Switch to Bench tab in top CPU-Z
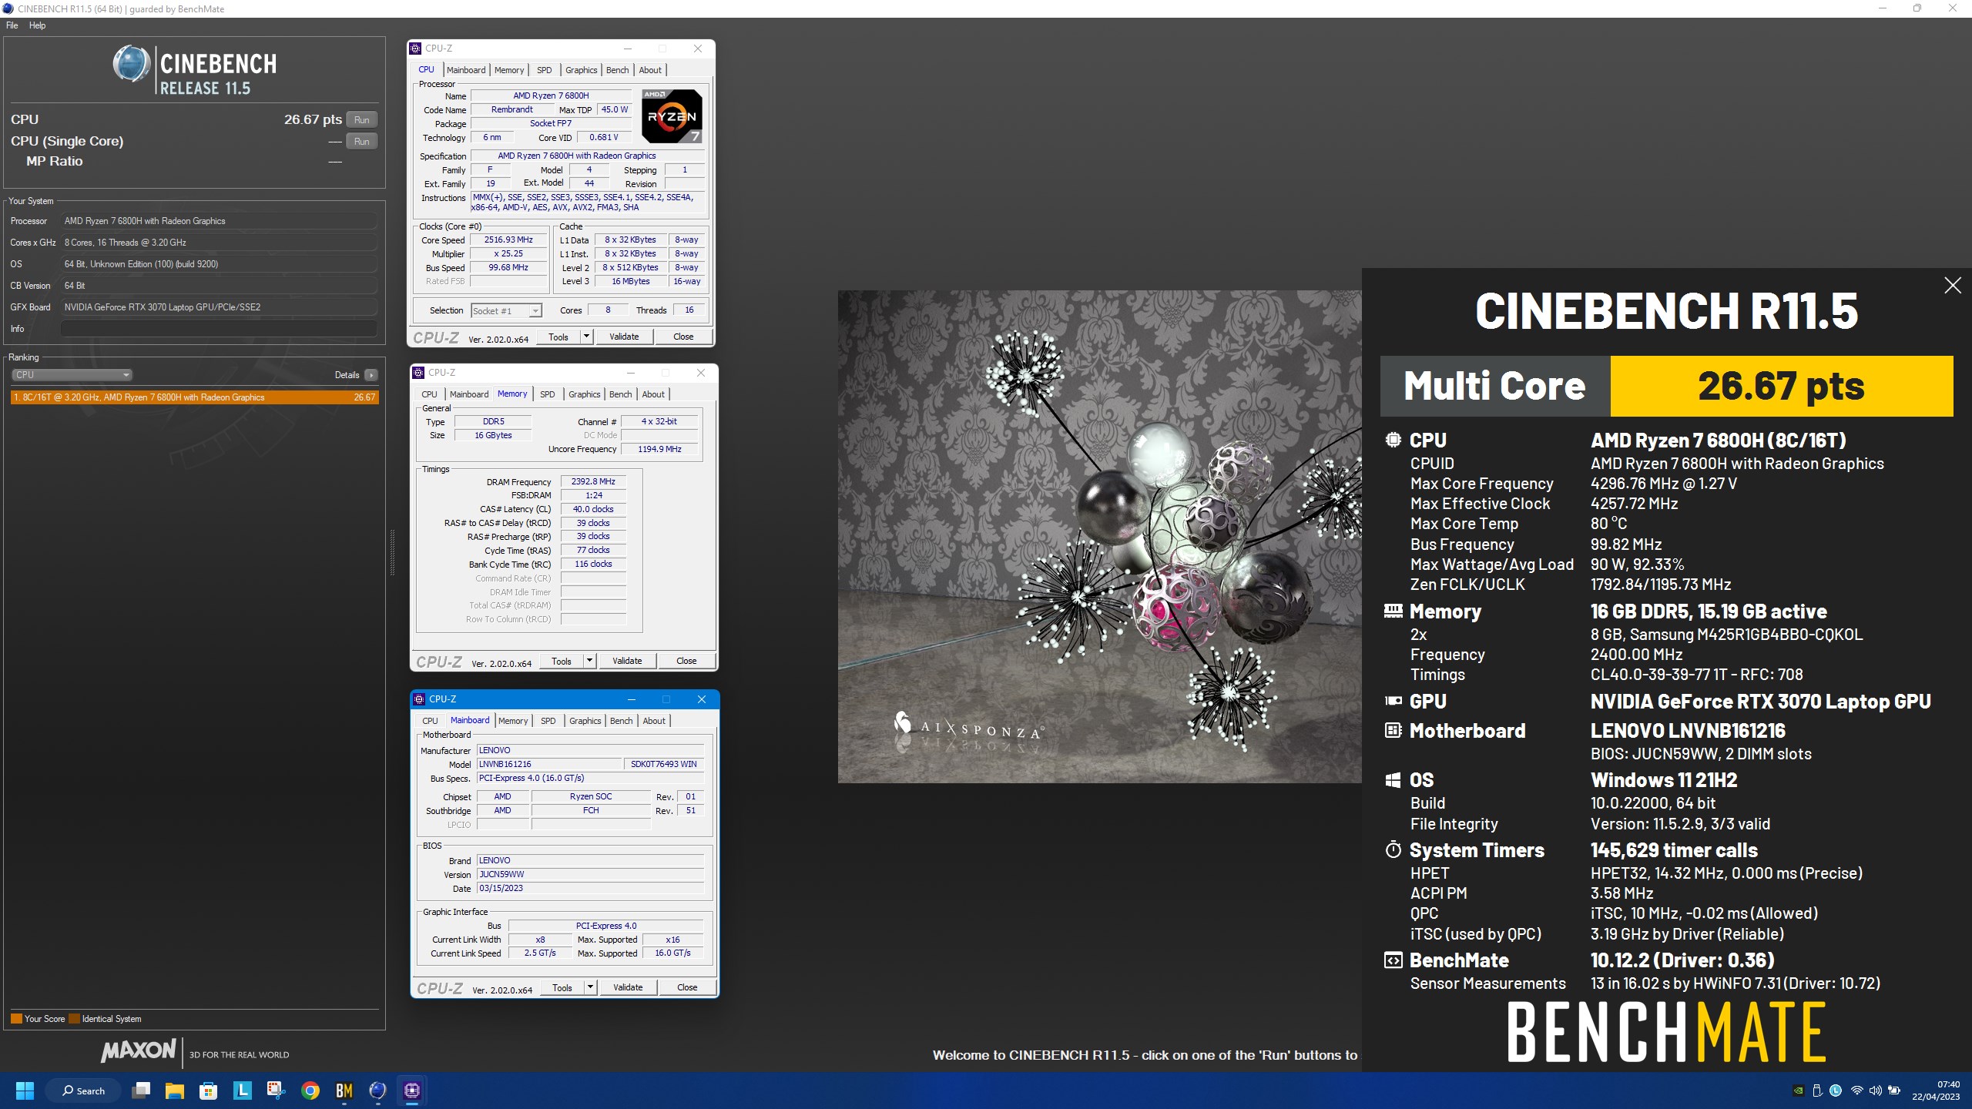 [617, 70]
